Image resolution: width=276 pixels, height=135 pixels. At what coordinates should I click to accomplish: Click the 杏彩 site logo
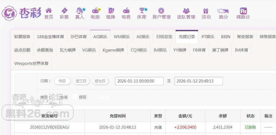pyautogui.click(x=21, y=13)
